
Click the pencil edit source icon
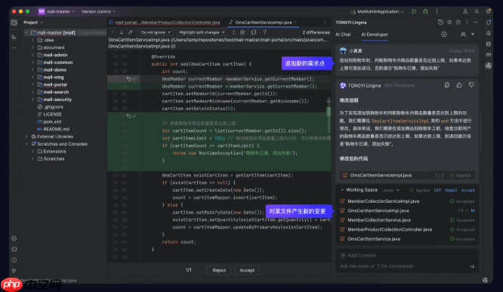pos(130,32)
